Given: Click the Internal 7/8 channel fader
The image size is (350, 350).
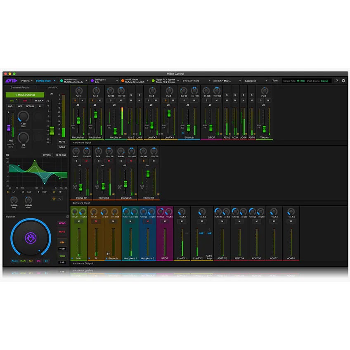Looking at the screenshot, I should tap(148, 174).
